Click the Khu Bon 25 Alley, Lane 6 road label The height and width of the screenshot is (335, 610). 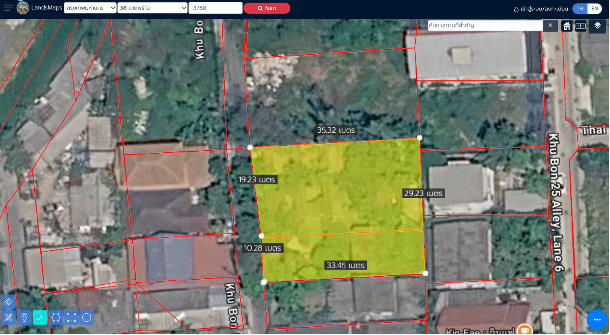tap(556, 202)
